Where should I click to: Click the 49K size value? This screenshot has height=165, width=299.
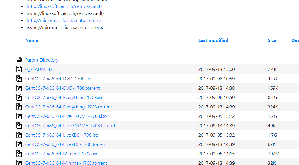click(272, 125)
